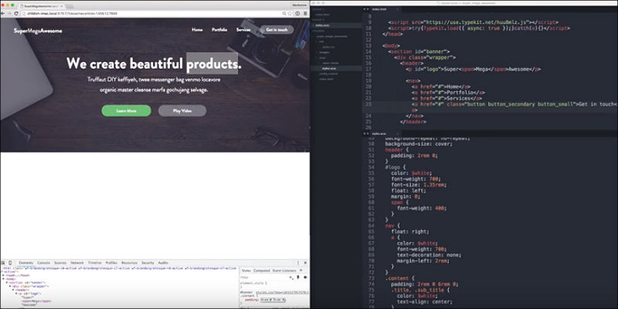Viewport: 618px width, 309px height.
Task: Switch to DevTools Audits tab
Action: point(163,263)
